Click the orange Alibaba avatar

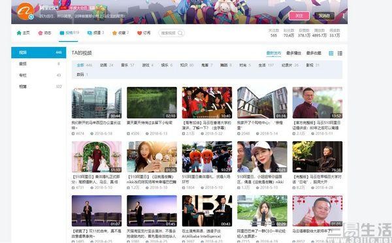click(25, 11)
